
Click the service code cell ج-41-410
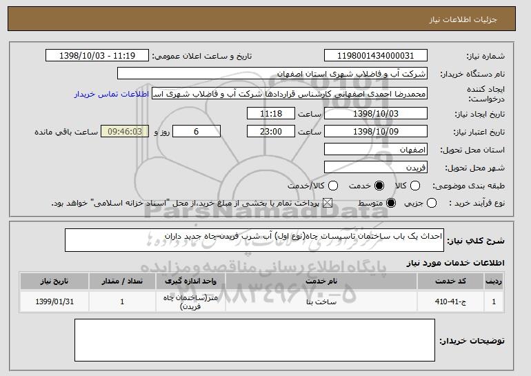450,301
